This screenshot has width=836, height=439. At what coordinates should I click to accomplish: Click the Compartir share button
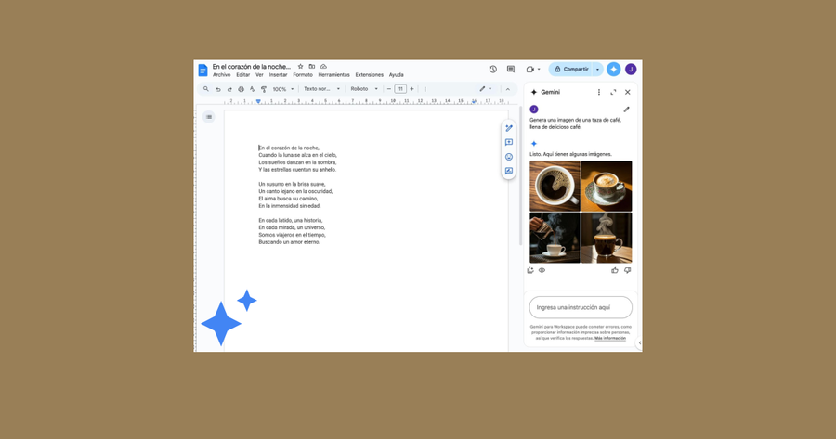click(571, 70)
